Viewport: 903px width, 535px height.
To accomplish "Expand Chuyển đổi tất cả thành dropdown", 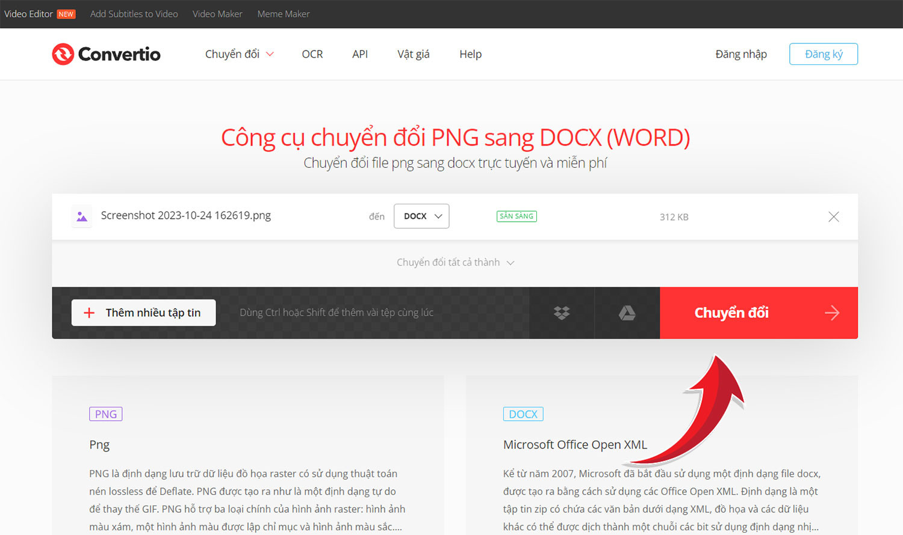I will pos(455,263).
